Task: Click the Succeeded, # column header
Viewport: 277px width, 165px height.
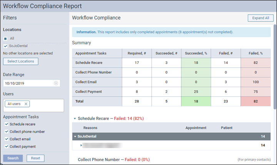Action: click(166, 53)
